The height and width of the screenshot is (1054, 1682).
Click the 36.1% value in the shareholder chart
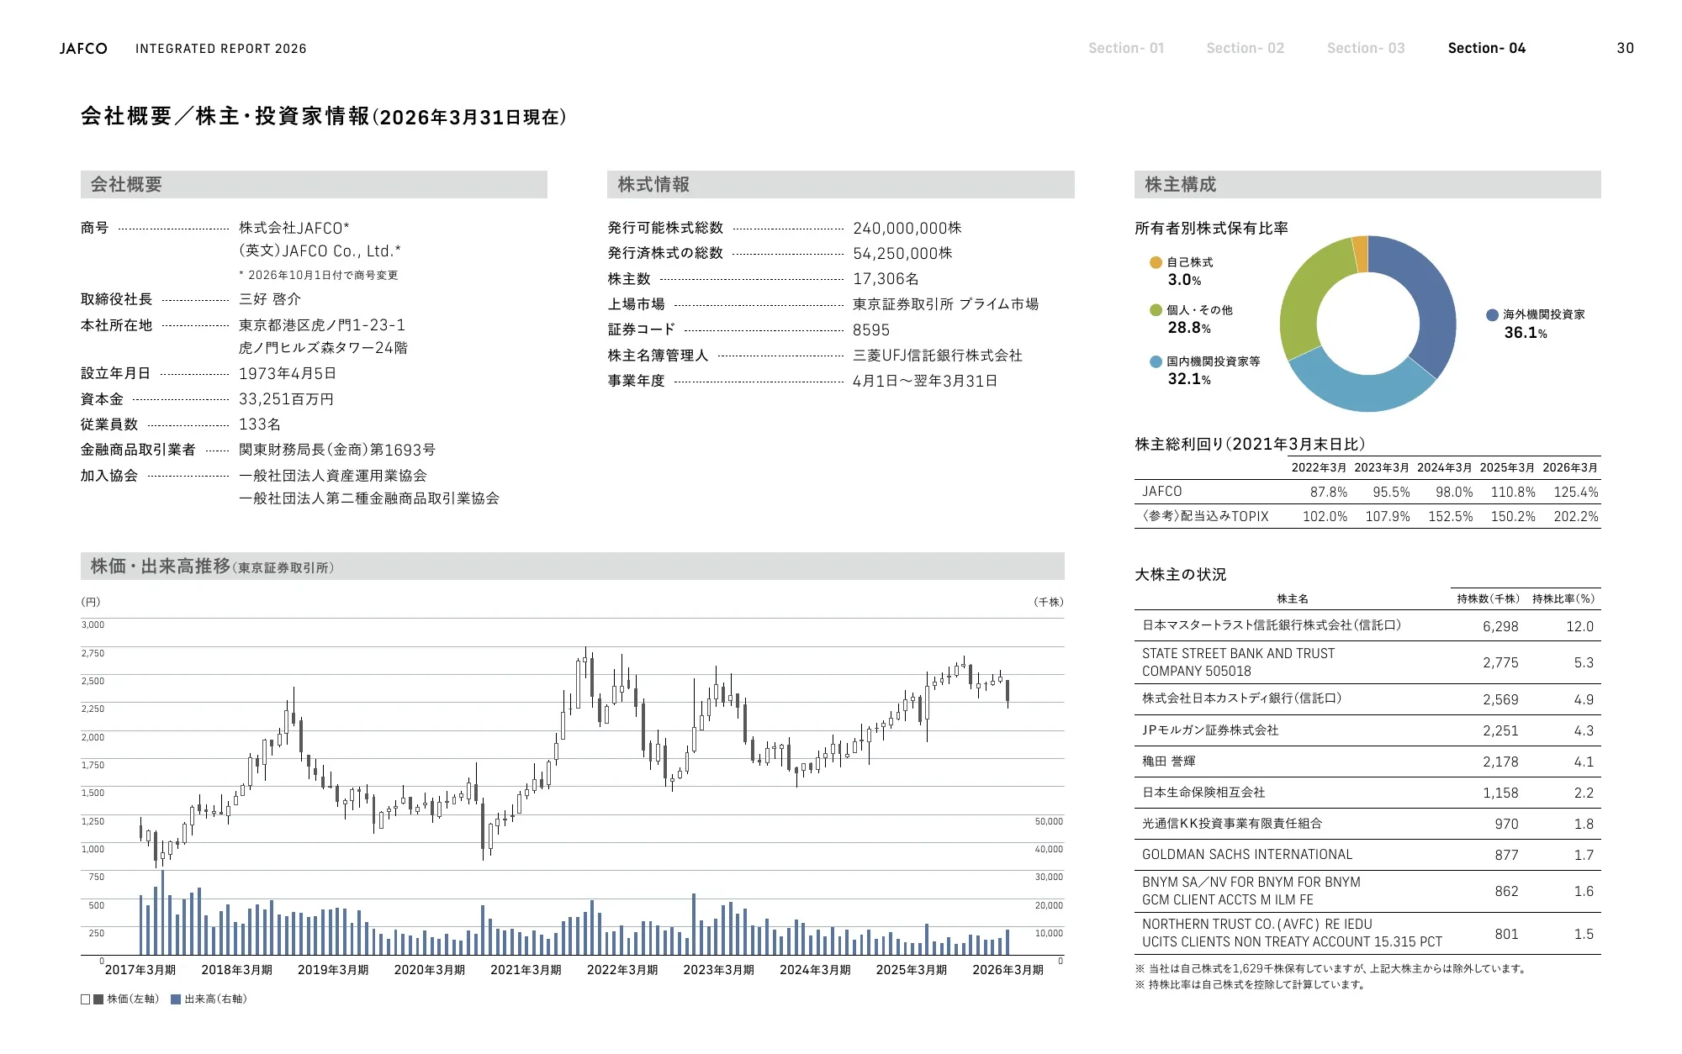coord(1525,333)
